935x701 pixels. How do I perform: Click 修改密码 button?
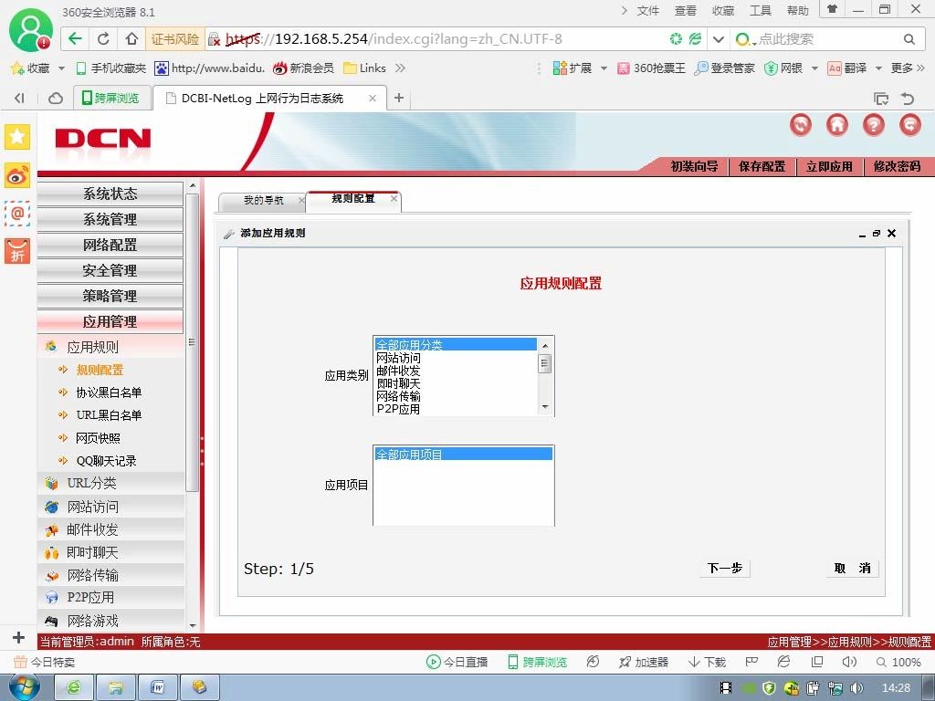pos(897,166)
